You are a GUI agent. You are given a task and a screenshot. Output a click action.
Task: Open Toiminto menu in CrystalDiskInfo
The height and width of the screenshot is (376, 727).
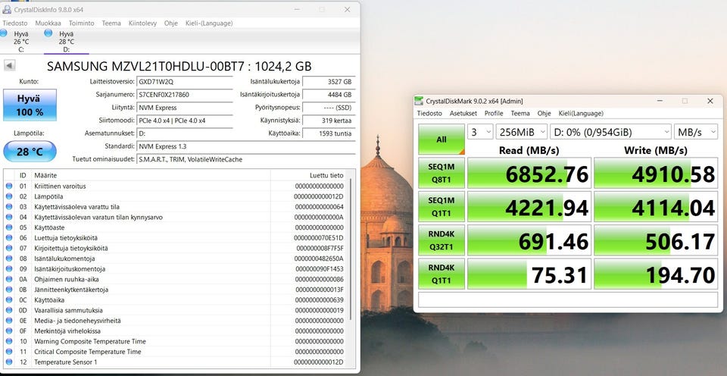[82, 23]
